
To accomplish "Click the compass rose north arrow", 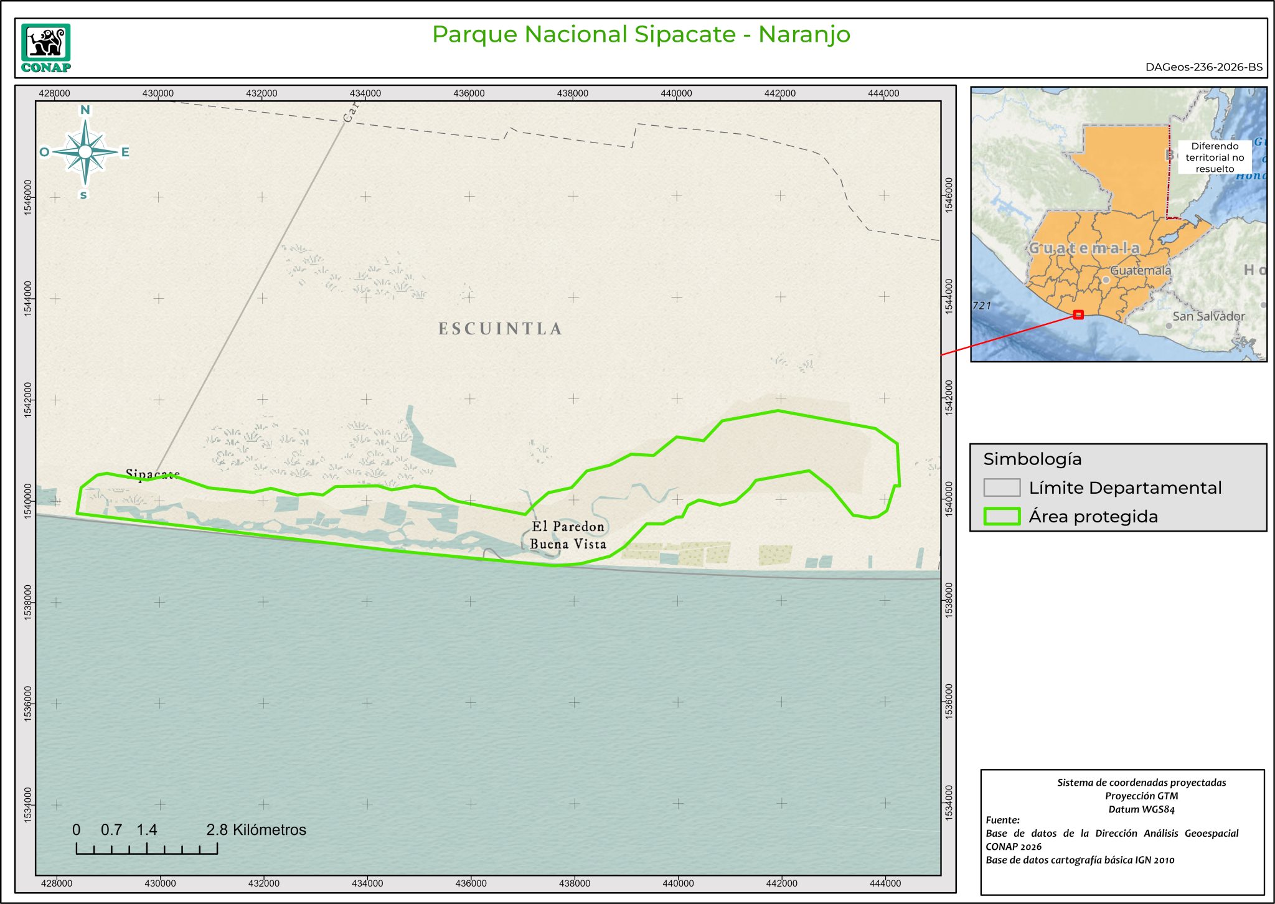I will (85, 151).
